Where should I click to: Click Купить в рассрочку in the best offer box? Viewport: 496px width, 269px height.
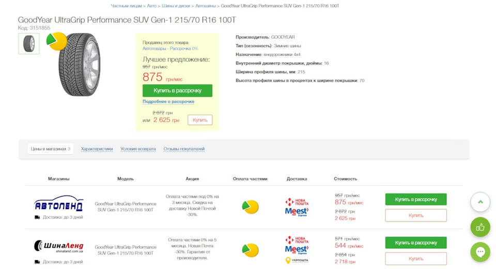177,91
